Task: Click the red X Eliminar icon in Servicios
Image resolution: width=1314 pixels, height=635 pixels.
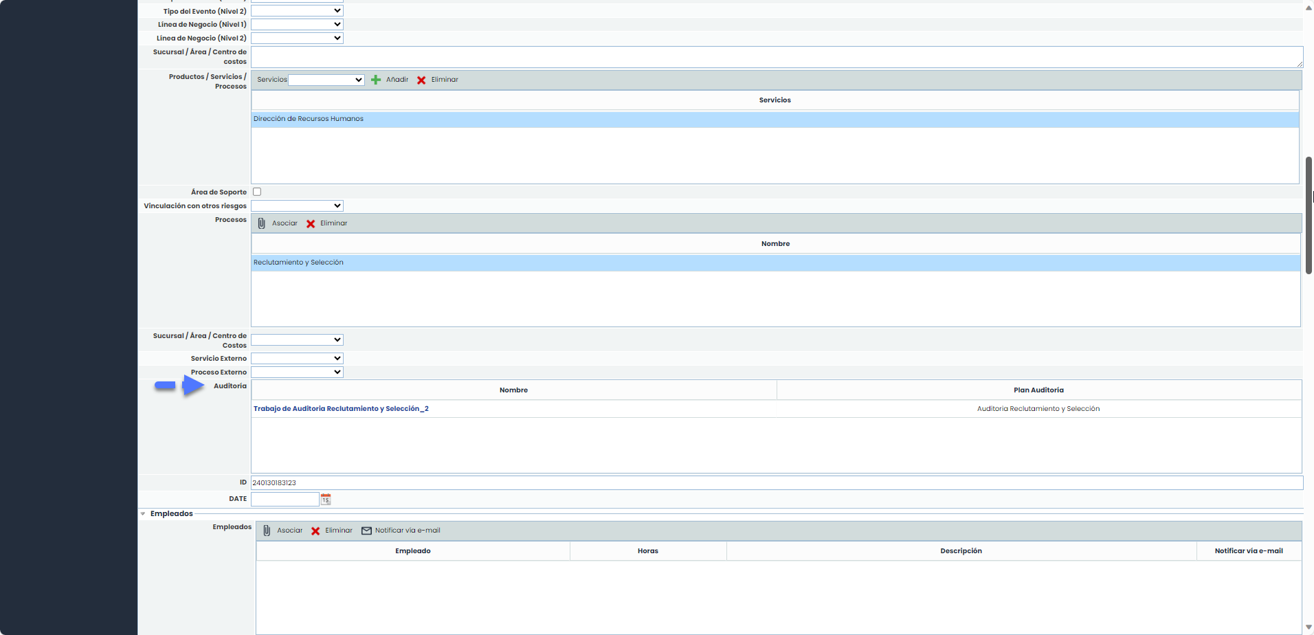Action: [421, 80]
